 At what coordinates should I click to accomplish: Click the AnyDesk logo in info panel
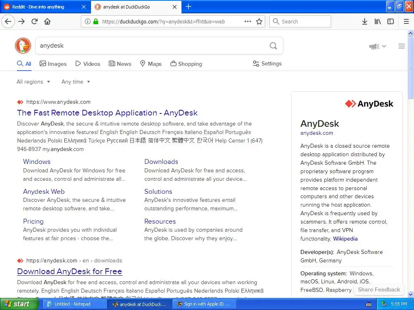point(369,104)
